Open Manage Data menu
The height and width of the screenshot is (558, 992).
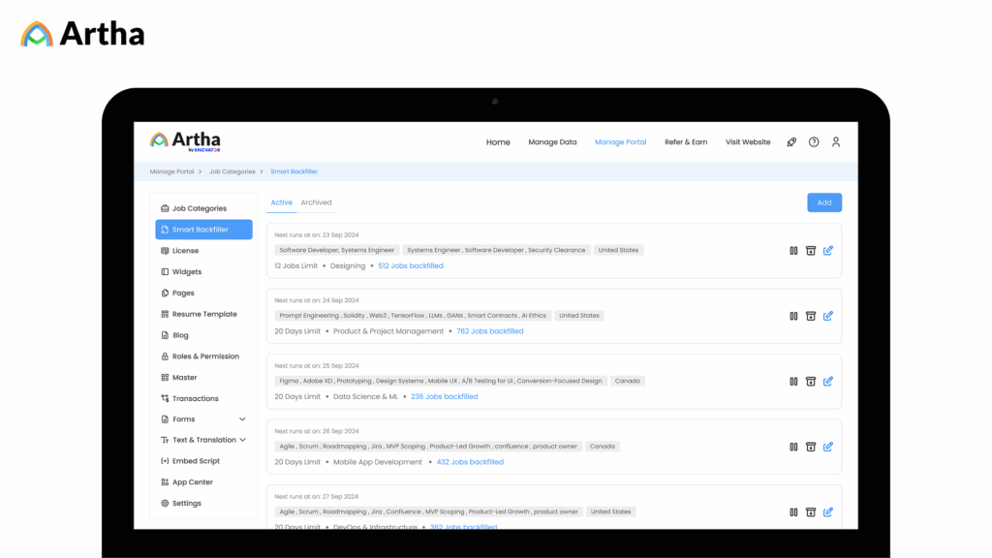[552, 142]
